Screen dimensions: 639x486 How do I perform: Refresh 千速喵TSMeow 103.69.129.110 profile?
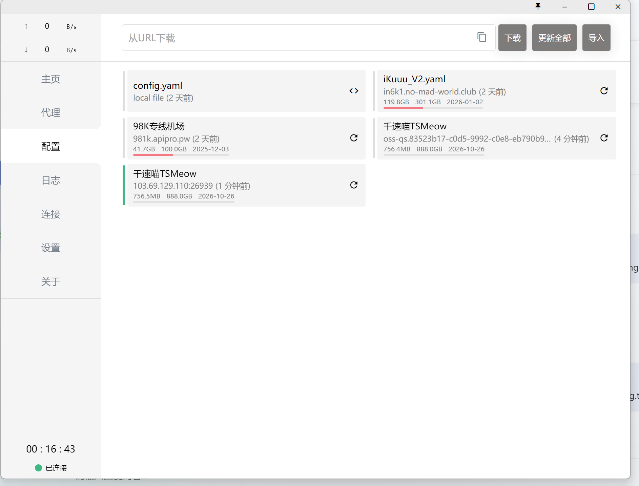[354, 185]
